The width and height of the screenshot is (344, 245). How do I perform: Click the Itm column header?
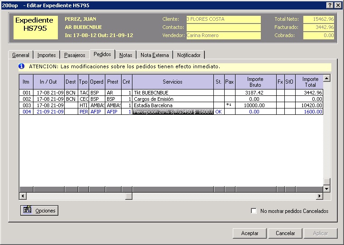[x=26, y=82]
